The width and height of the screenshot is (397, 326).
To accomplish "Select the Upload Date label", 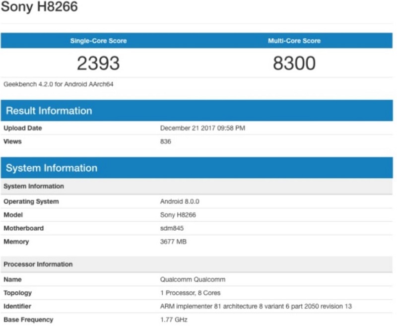I will point(23,128).
